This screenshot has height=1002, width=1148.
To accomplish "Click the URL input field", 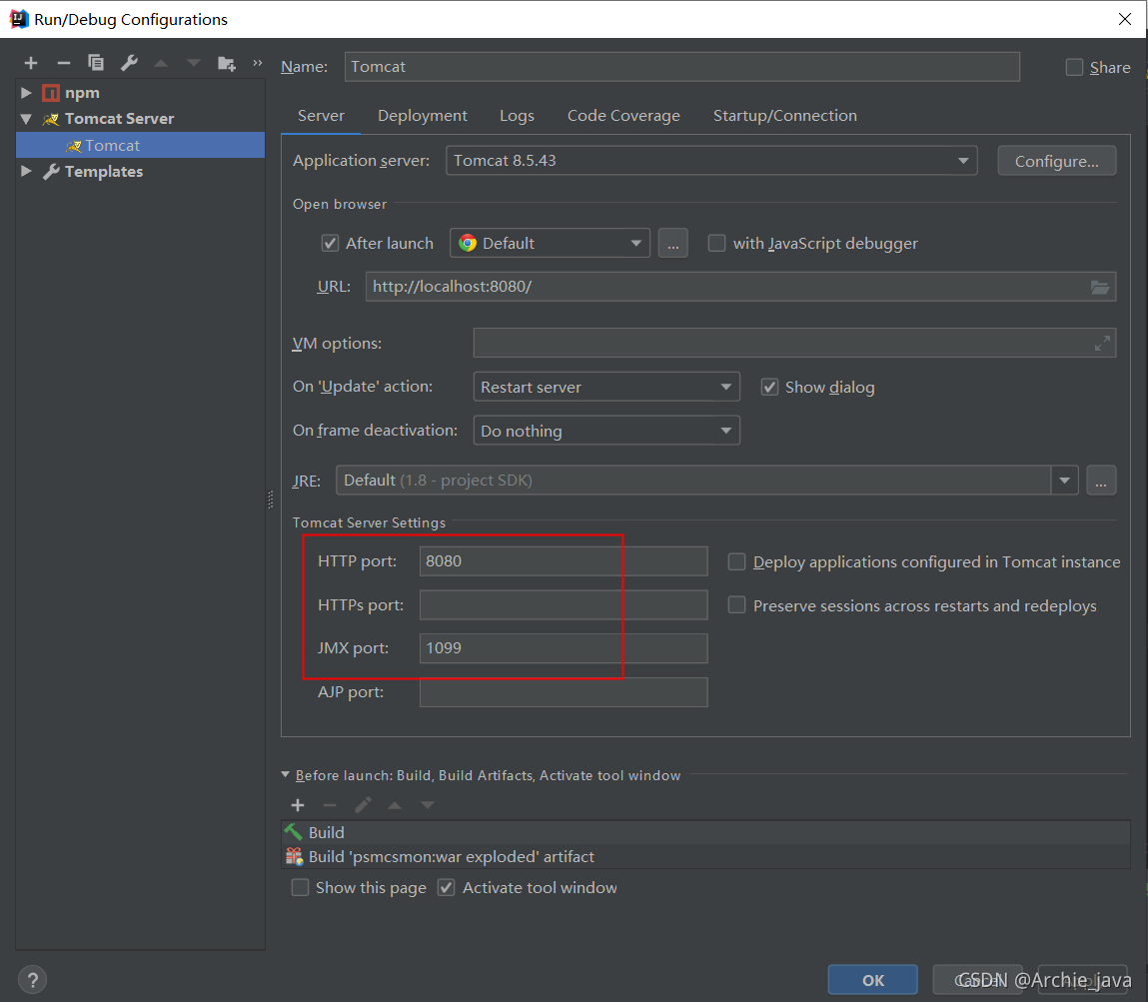I will [x=740, y=287].
